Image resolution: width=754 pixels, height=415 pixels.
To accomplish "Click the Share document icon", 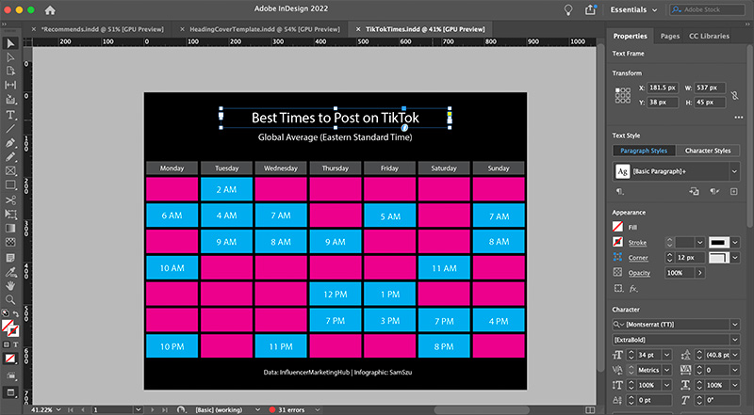I will 591,9.
